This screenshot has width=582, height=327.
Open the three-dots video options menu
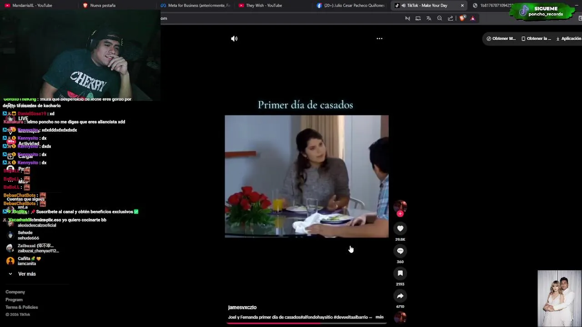(x=379, y=39)
